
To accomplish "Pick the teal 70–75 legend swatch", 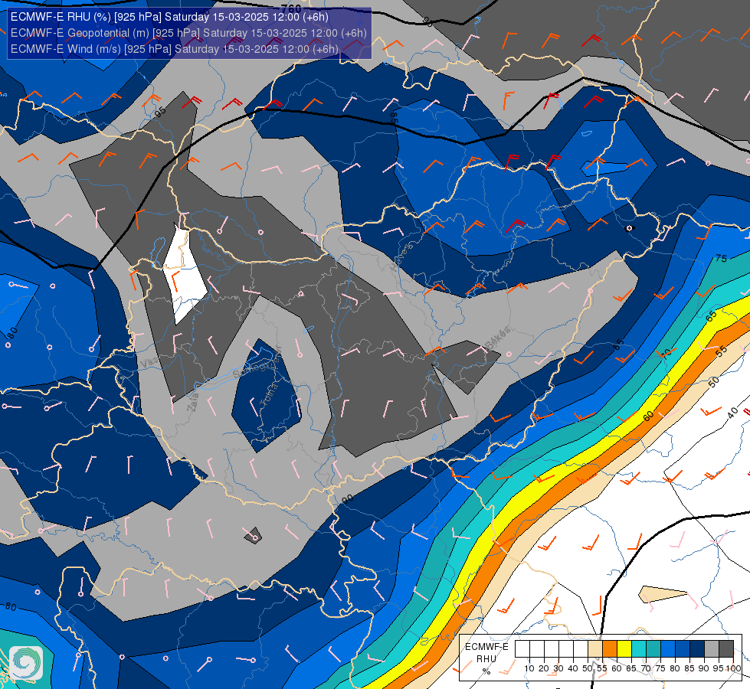I will click(x=653, y=649).
